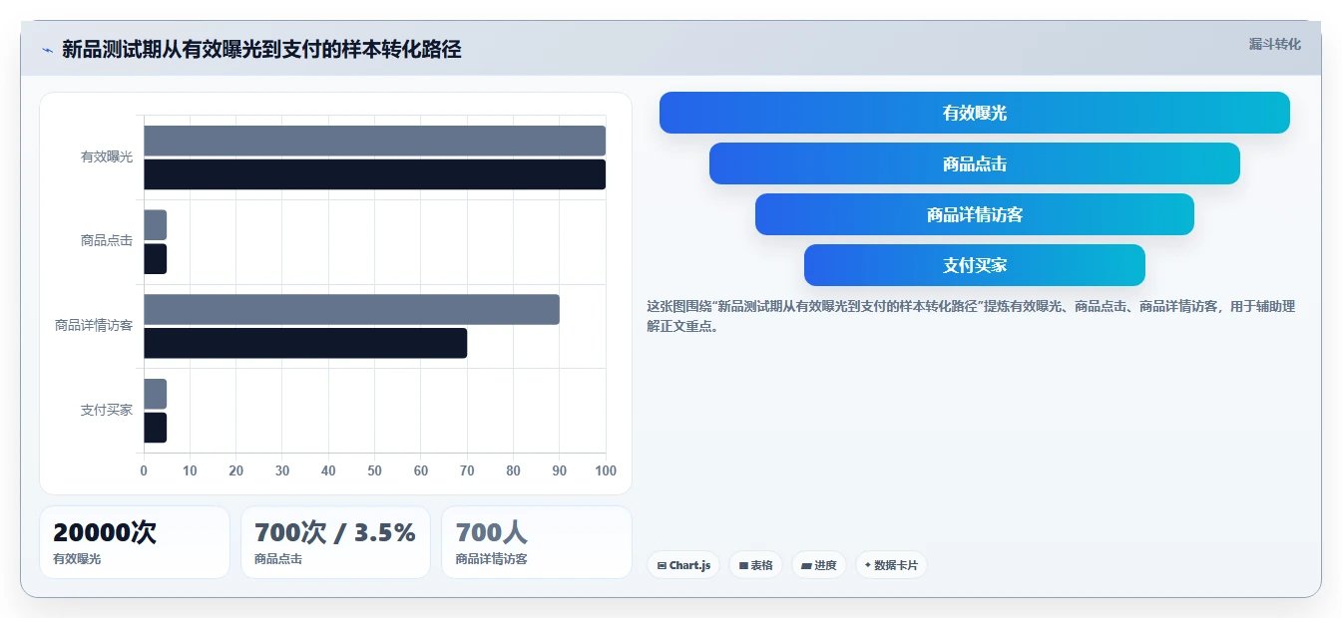Click the x-axis tick label 60
This screenshot has height=618, width=1342.
point(421,470)
